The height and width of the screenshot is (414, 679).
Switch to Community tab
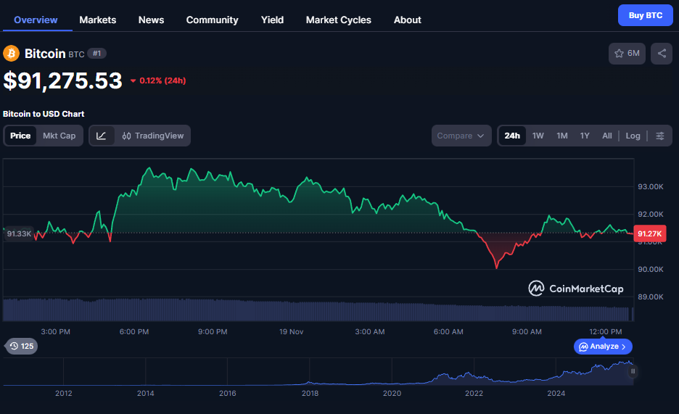tap(212, 20)
